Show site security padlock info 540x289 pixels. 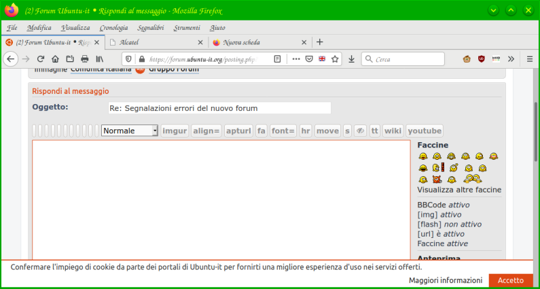click(141, 59)
